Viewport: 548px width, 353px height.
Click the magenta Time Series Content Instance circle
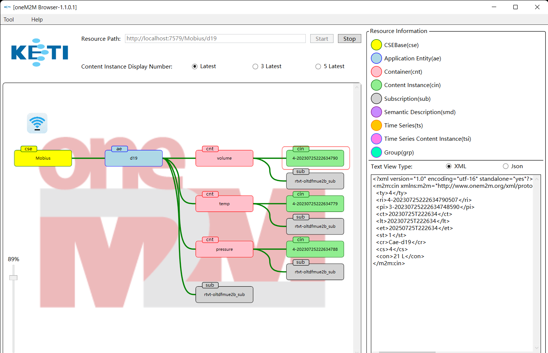click(x=376, y=139)
